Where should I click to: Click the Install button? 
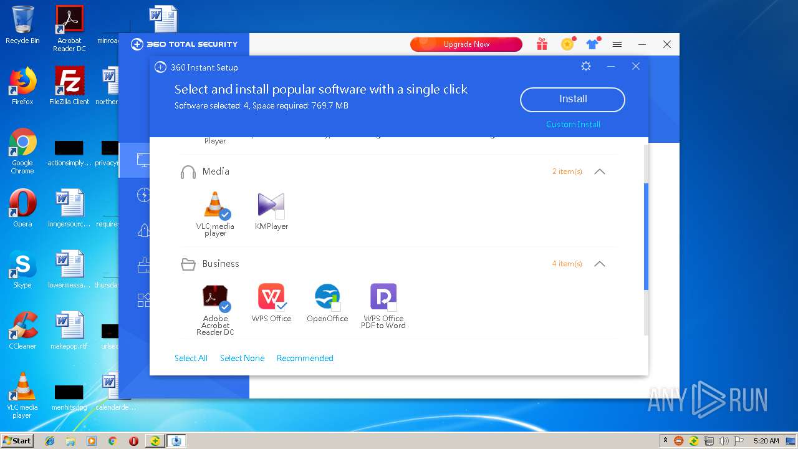pos(572,99)
